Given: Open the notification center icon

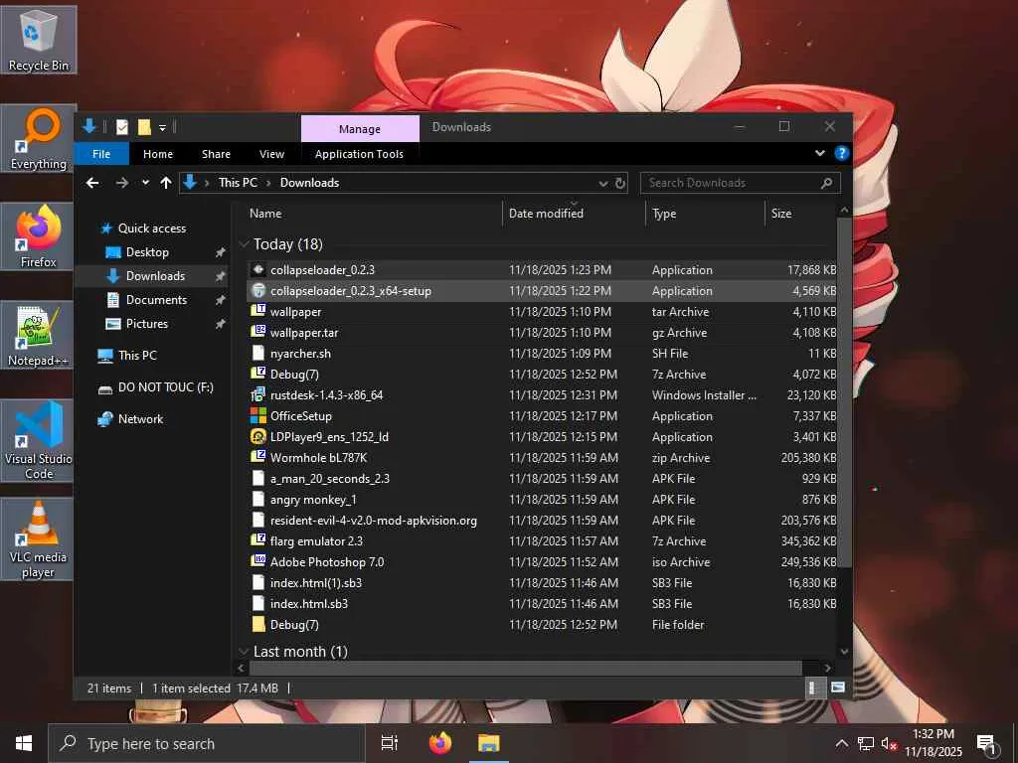Looking at the screenshot, I should tap(987, 743).
